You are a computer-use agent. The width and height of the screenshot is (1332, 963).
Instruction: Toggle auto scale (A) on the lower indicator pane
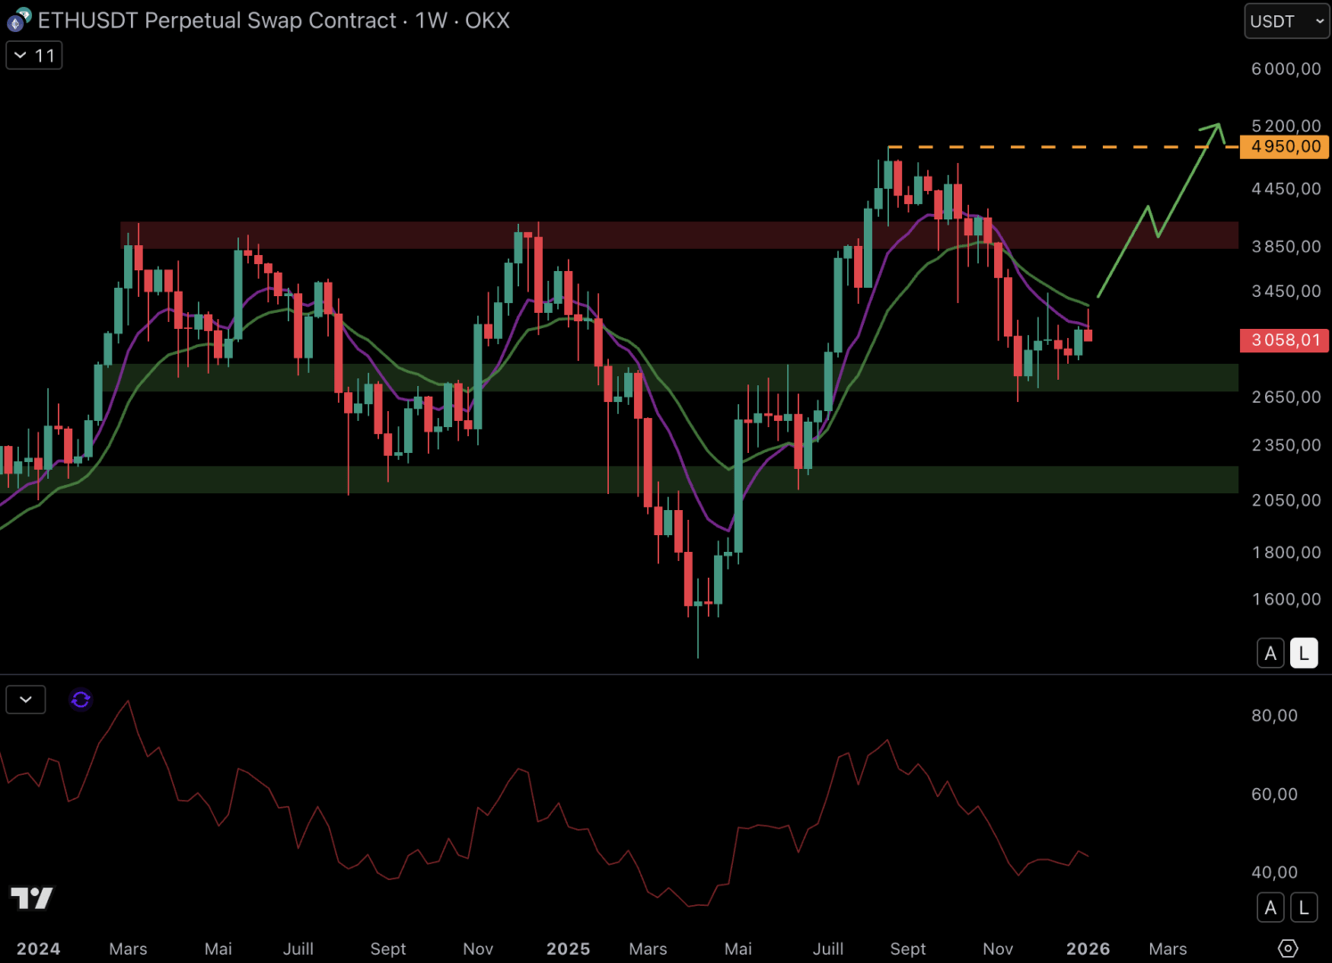[x=1270, y=908]
